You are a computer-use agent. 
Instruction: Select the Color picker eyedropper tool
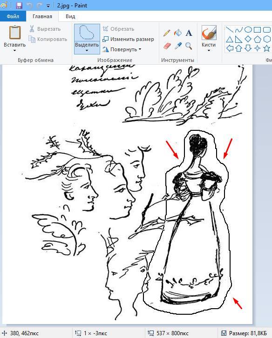[178, 46]
